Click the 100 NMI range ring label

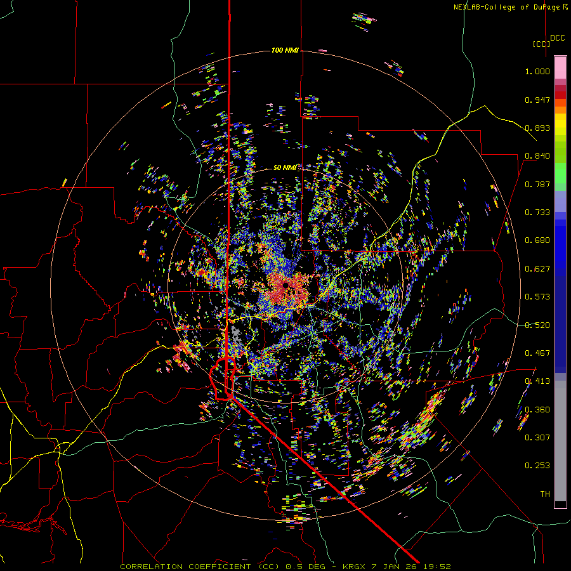pos(285,50)
